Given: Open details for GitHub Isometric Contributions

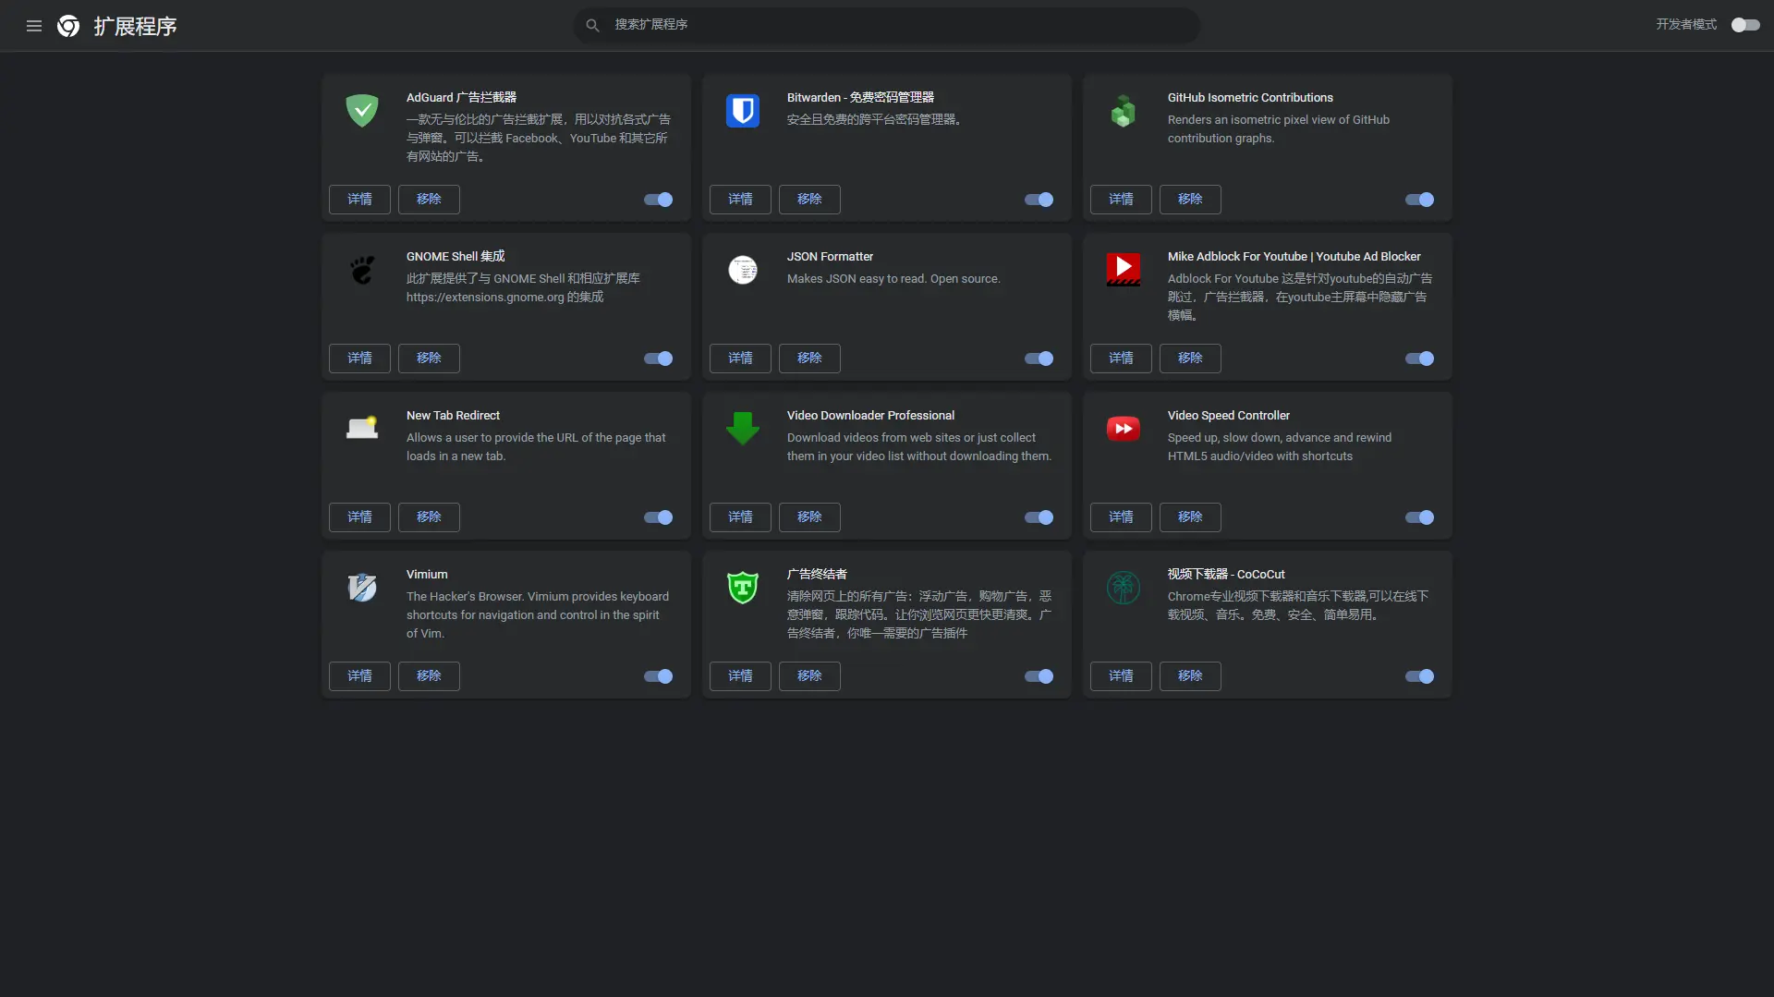Looking at the screenshot, I should 1121,200.
